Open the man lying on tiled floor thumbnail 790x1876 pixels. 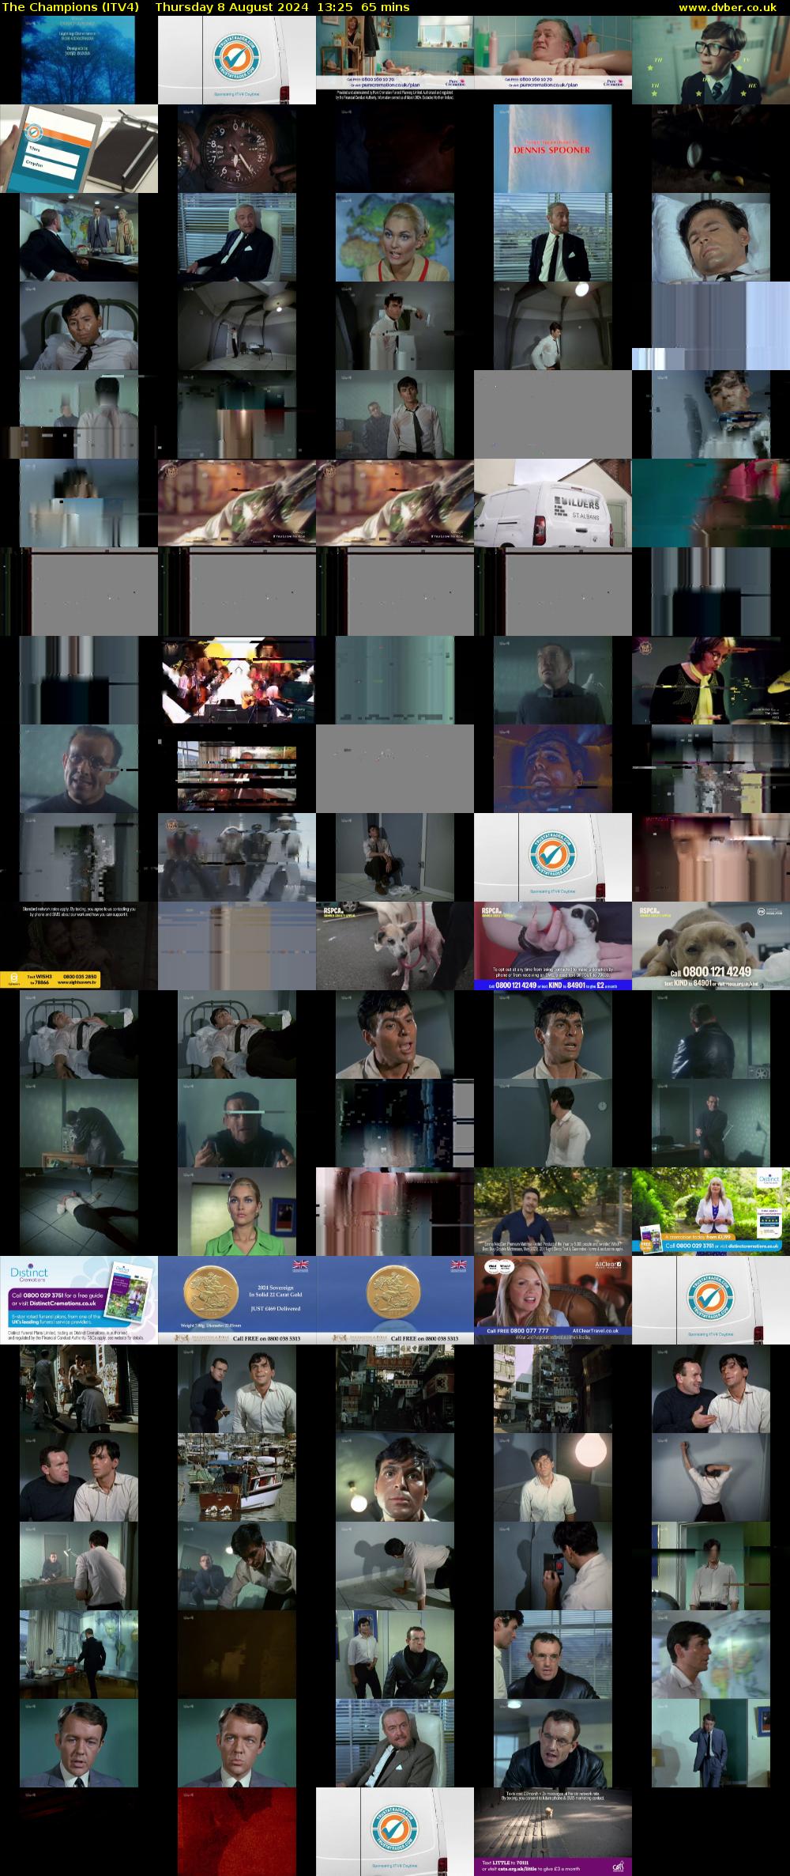pyautogui.click(x=79, y=1212)
